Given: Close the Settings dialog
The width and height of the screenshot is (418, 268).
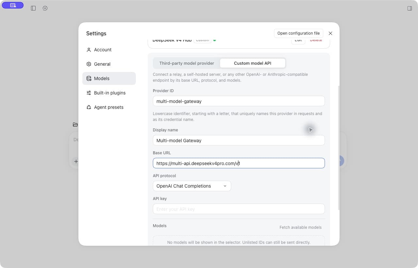Looking at the screenshot, I should 330,33.
